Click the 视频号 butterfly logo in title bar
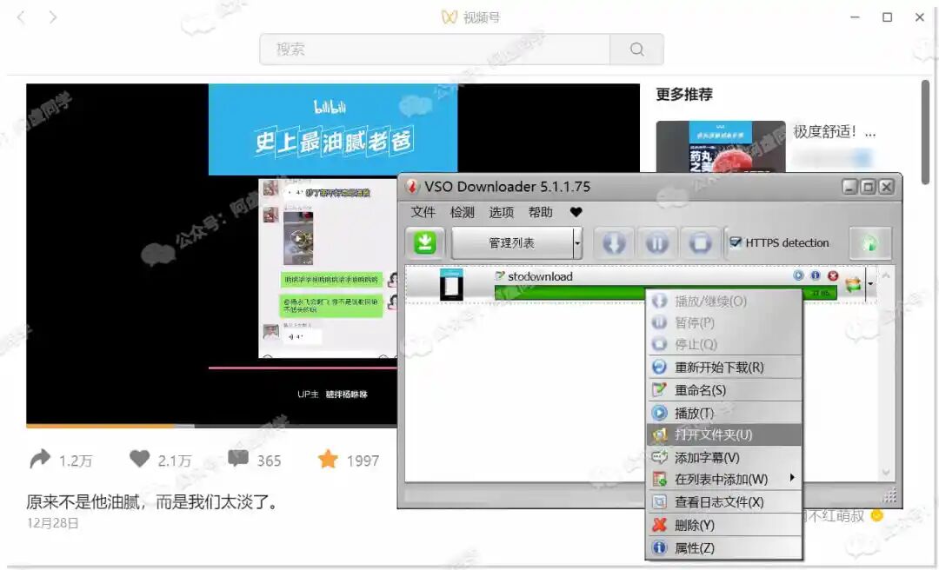The image size is (939, 570). pyautogui.click(x=450, y=17)
